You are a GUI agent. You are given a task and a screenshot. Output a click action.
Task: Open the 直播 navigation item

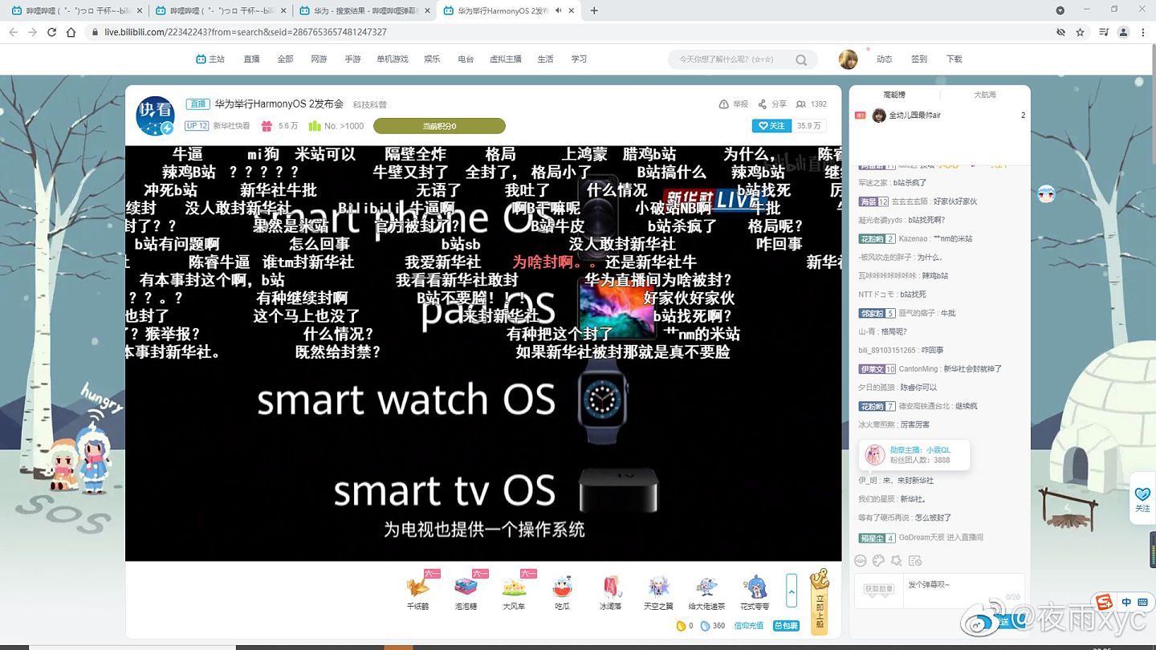251,59
